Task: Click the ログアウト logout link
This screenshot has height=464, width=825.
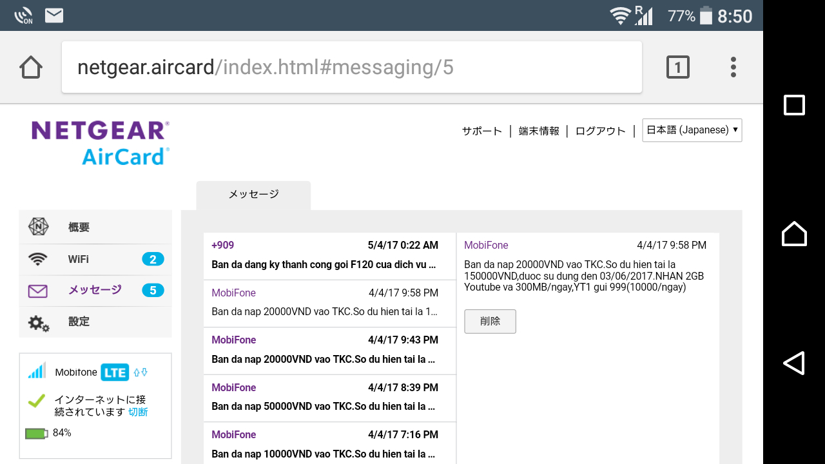Action: (x=600, y=131)
